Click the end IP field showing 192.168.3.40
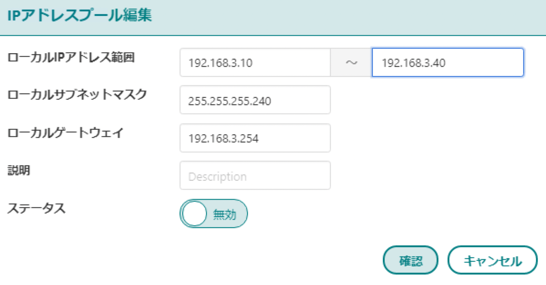Image resolution: width=546 pixels, height=285 pixels. coord(448,63)
